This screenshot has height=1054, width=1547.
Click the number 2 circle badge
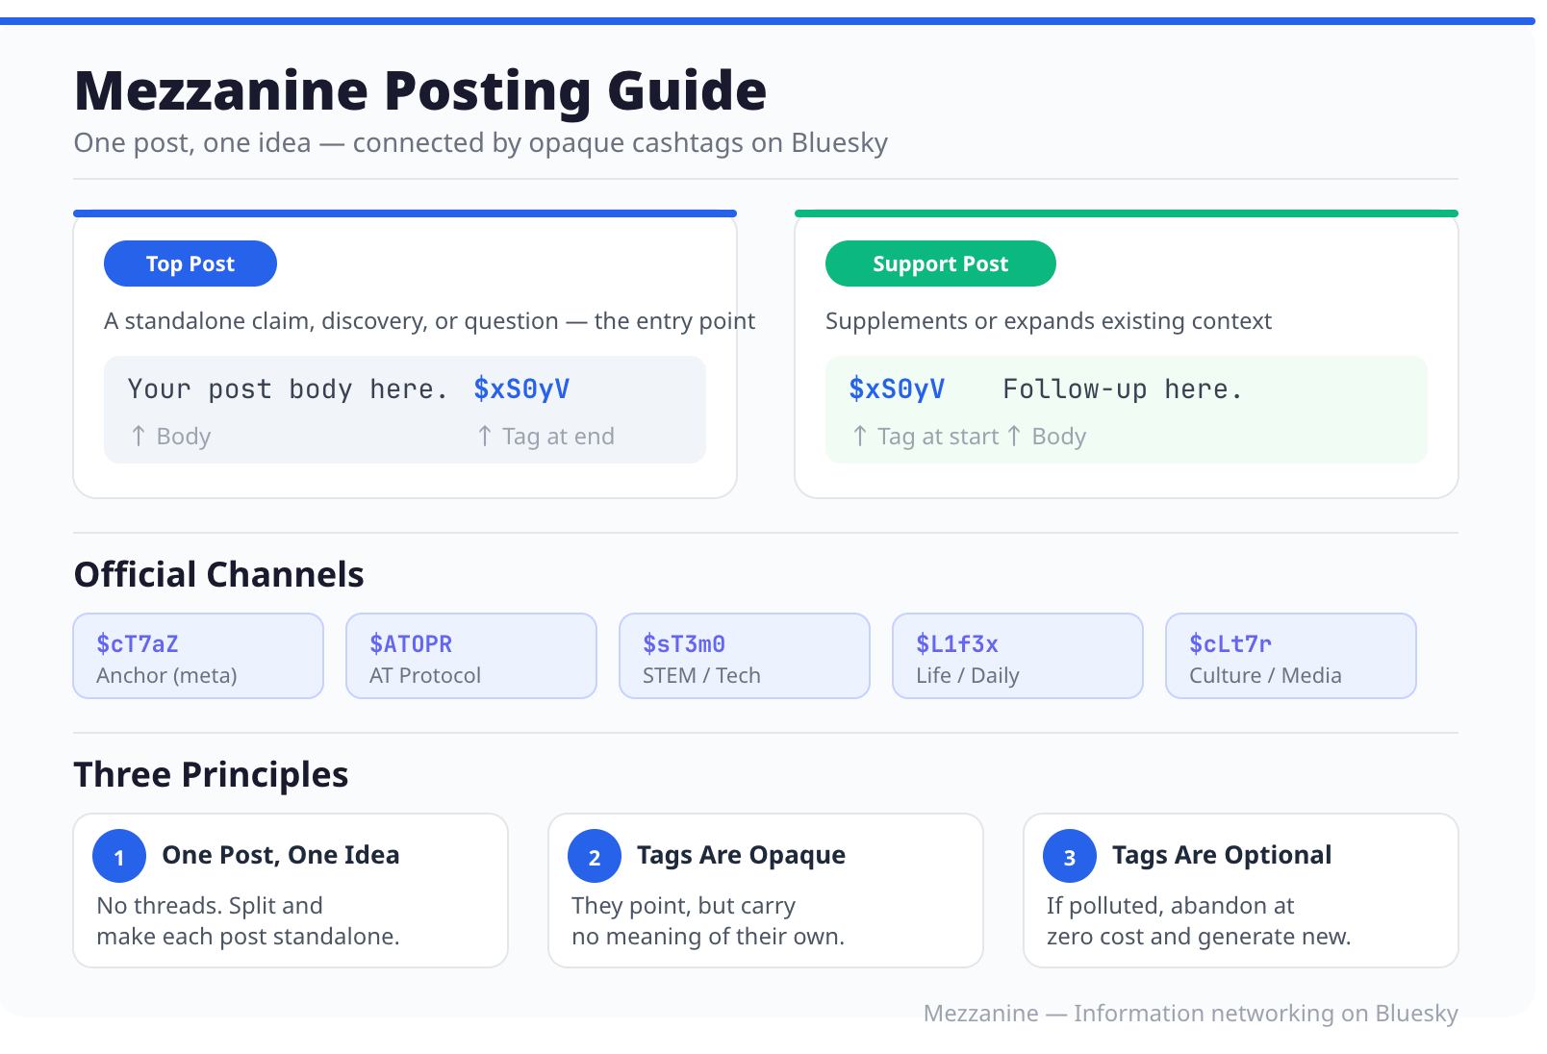595,856
